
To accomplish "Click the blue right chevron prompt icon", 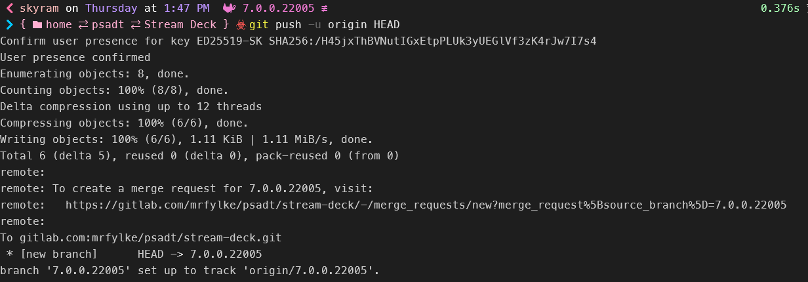I will click(x=10, y=25).
